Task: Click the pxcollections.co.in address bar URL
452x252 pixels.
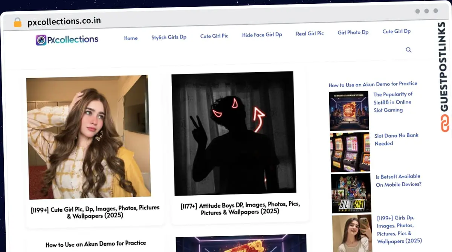Action: point(64,21)
